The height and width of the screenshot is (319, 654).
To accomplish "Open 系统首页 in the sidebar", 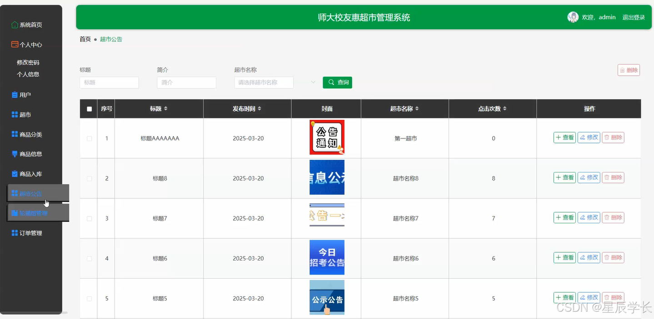I will coord(31,25).
